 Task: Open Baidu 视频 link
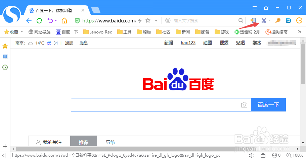point(224,43)
